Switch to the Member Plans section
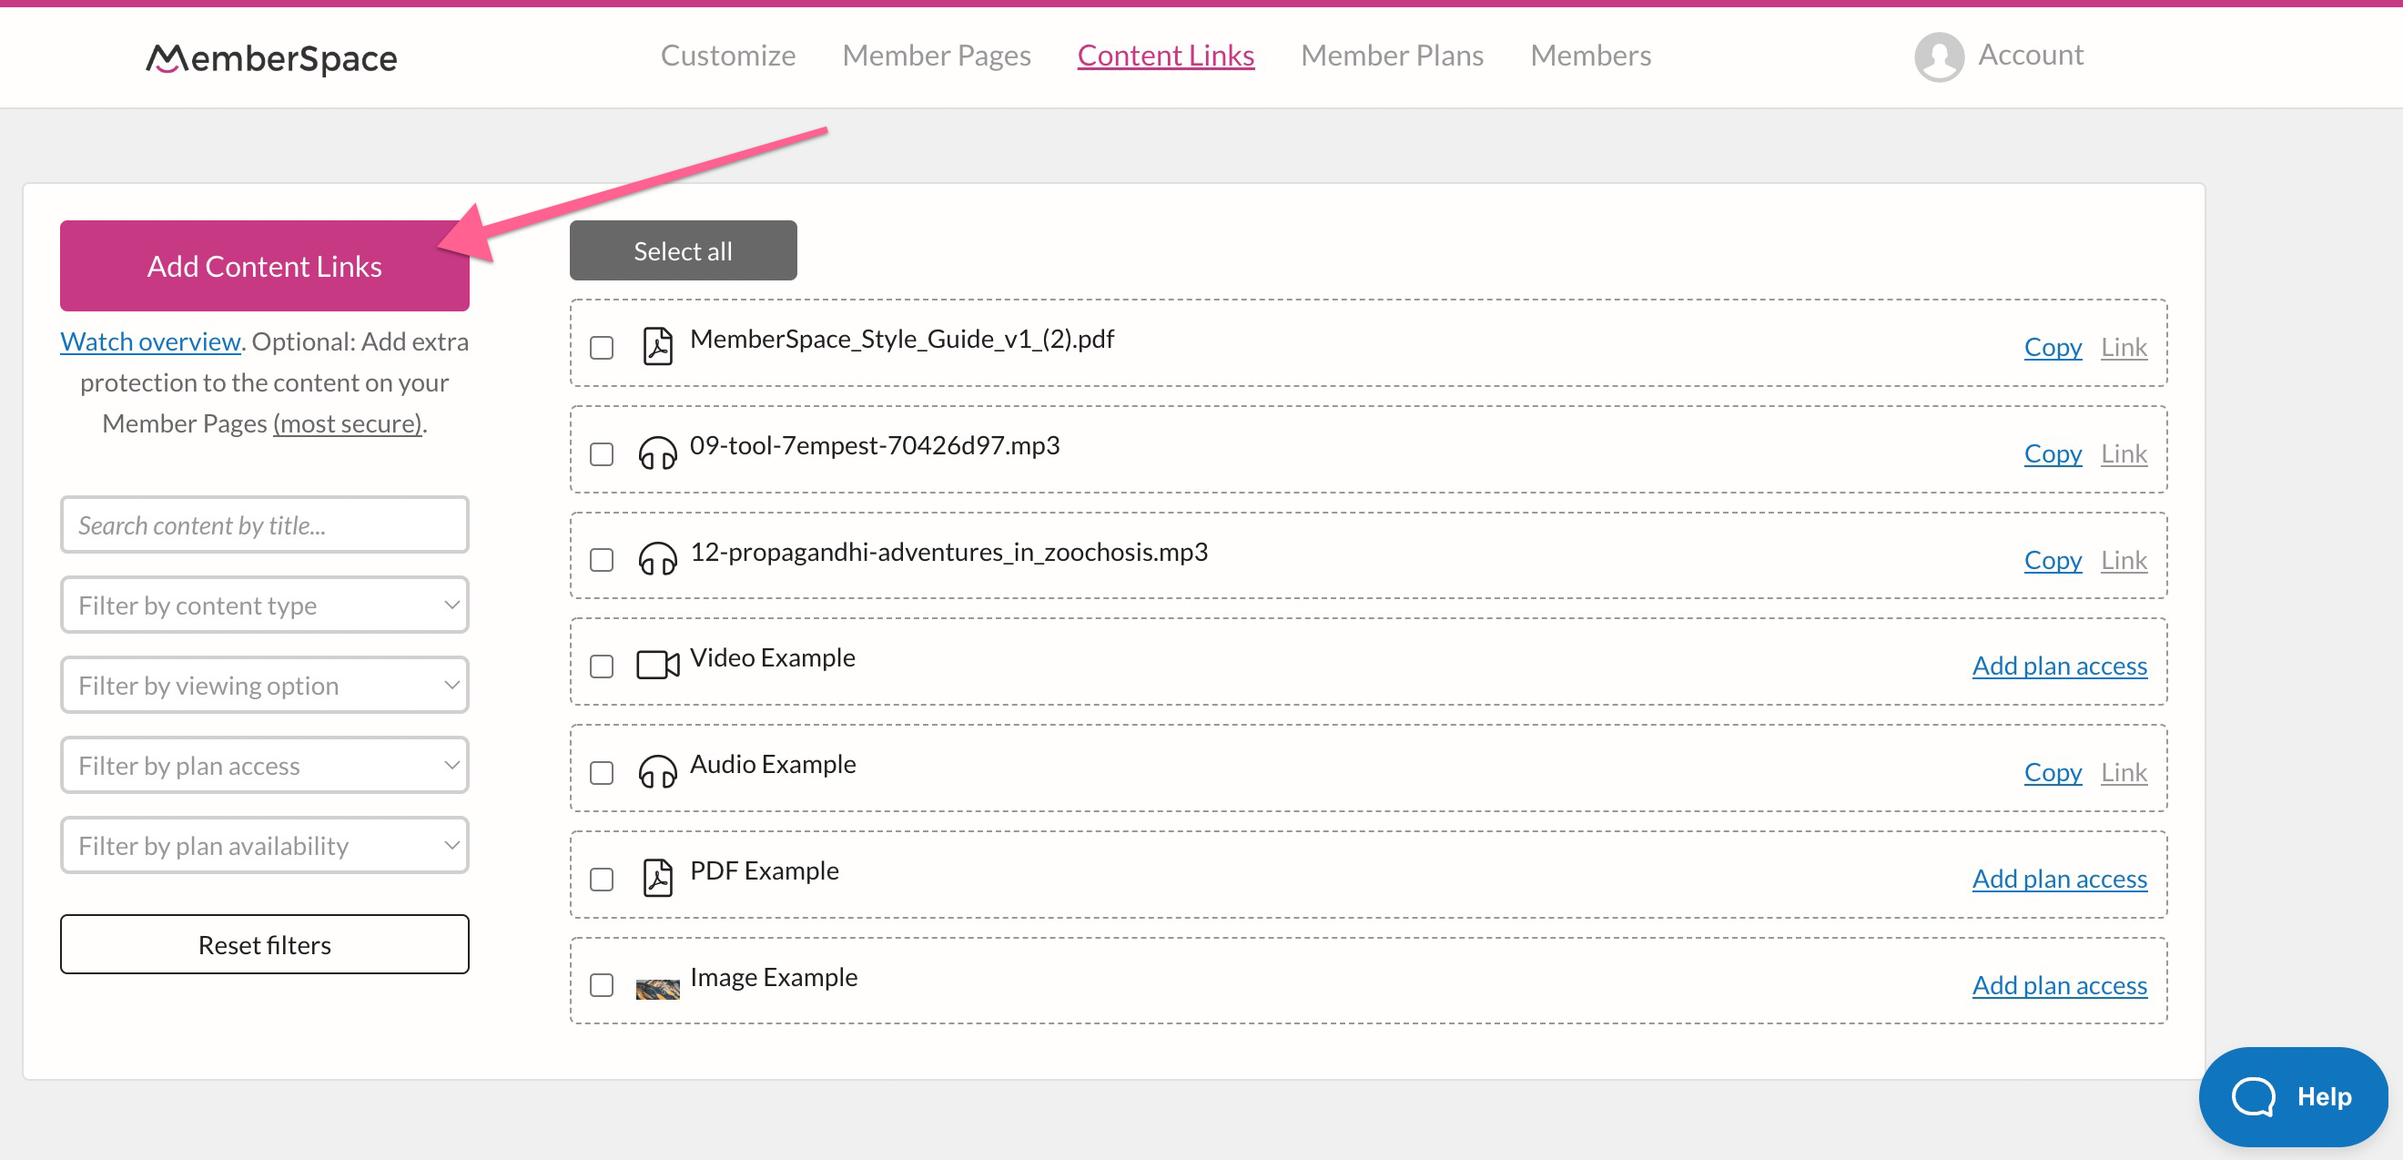The height and width of the screenshot is (1160, 2403). [1391, 55]
